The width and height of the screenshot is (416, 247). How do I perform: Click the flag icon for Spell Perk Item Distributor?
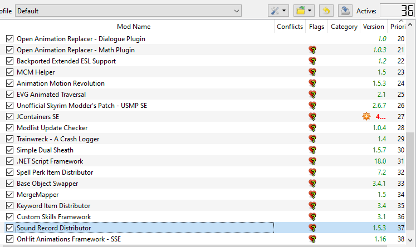point(313,172)
